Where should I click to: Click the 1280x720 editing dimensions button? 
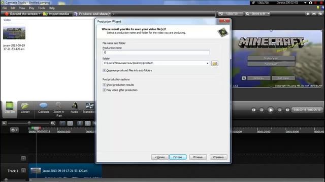click(x=230, y=14)
